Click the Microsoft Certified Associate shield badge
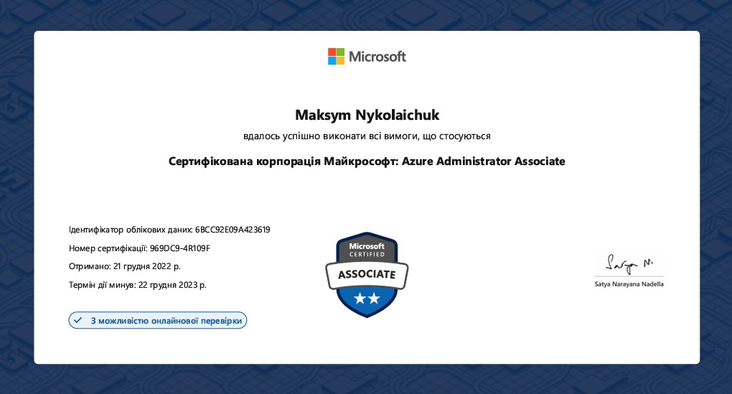The height and width of the screenshot is (394, 732). [x=367, y=273]
